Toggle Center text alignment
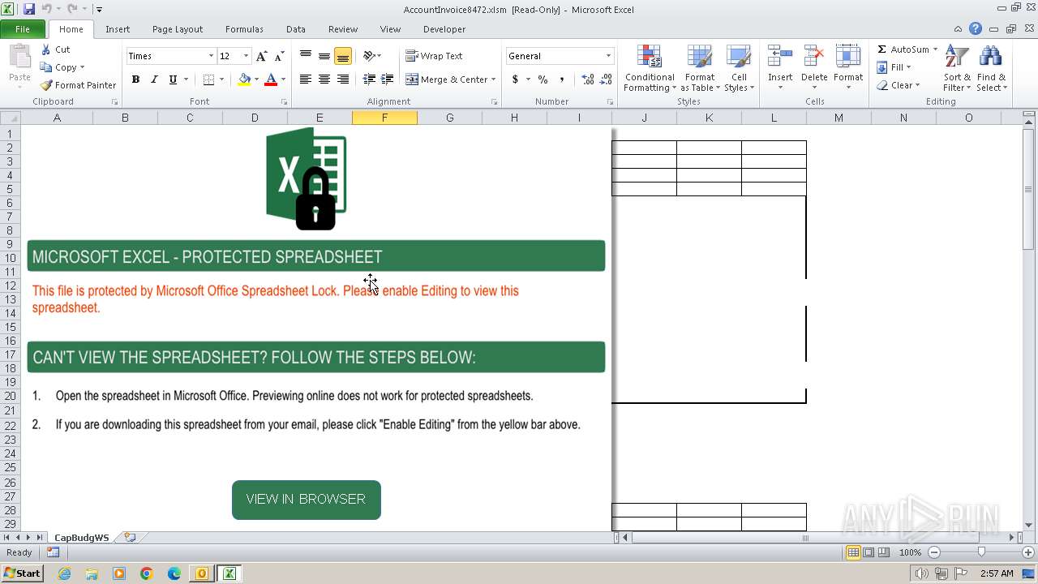 click(324, 79)
